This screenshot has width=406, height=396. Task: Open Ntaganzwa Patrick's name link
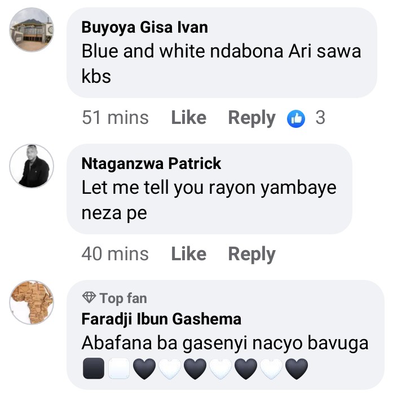pyautogui.click(x=151, y=163)
